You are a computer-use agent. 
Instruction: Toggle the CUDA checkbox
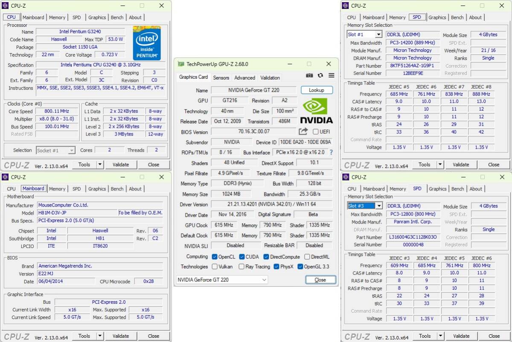point(242,257)
